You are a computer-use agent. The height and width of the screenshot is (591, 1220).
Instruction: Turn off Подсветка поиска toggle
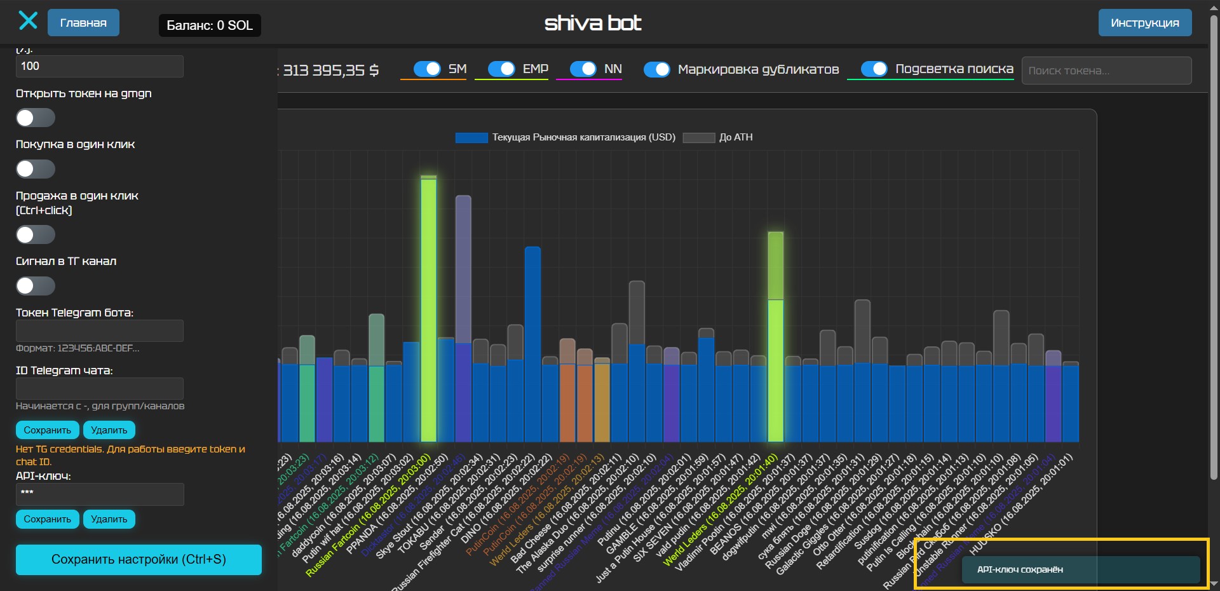(874, 69)
